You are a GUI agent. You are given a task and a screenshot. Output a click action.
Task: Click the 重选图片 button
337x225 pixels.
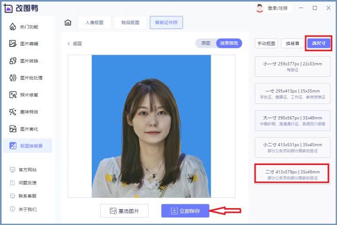(124, 211)
